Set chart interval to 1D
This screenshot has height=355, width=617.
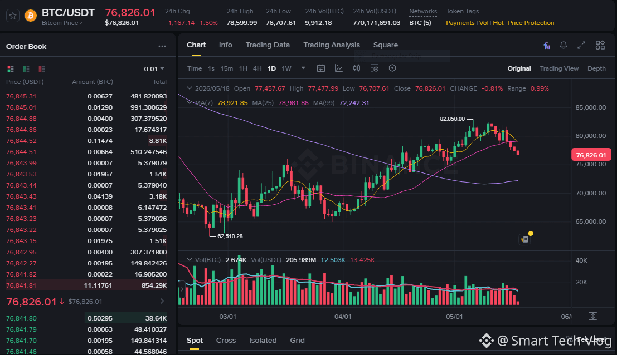tap(271, 68)
